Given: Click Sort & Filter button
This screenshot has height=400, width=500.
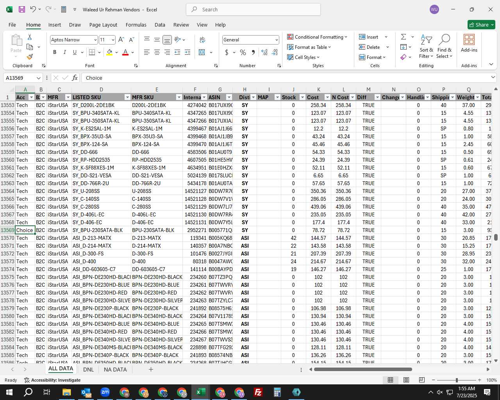Looking at the screenshot, I should click(427, 46).
